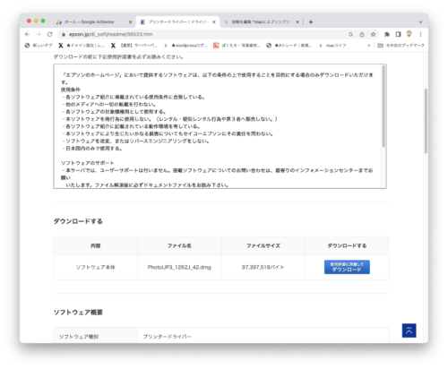Click the ファイルサイズ column header
The height and width of the screenshot is (369, 448).
[x=263, y=245]
